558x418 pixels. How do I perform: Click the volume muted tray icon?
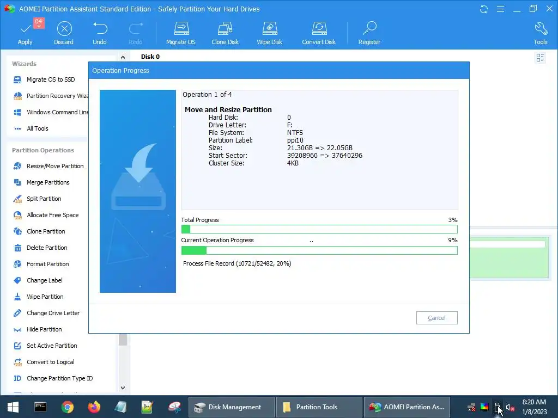pyautogui.click(x=510, y=407)
